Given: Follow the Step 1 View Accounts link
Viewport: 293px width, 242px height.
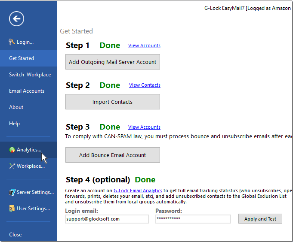Looking at the screenshot, I should (144, 45).
